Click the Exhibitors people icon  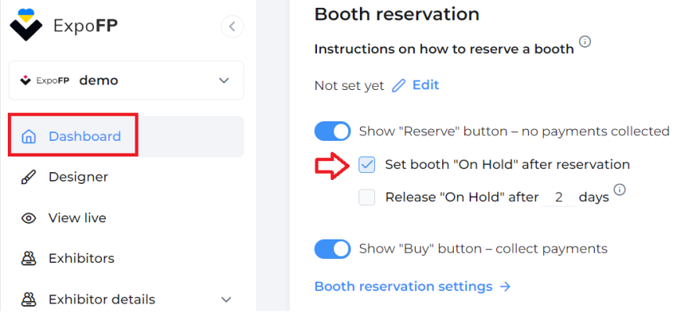pos(28,258)
